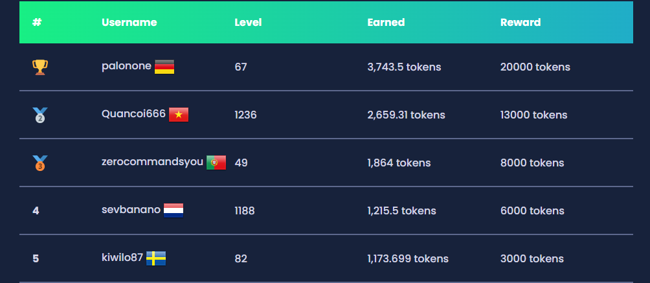Sort by the Level column header
Screen dimensions: 650x283
[x=248, y=23]
